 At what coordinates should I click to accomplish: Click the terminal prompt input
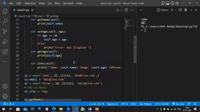145,30
